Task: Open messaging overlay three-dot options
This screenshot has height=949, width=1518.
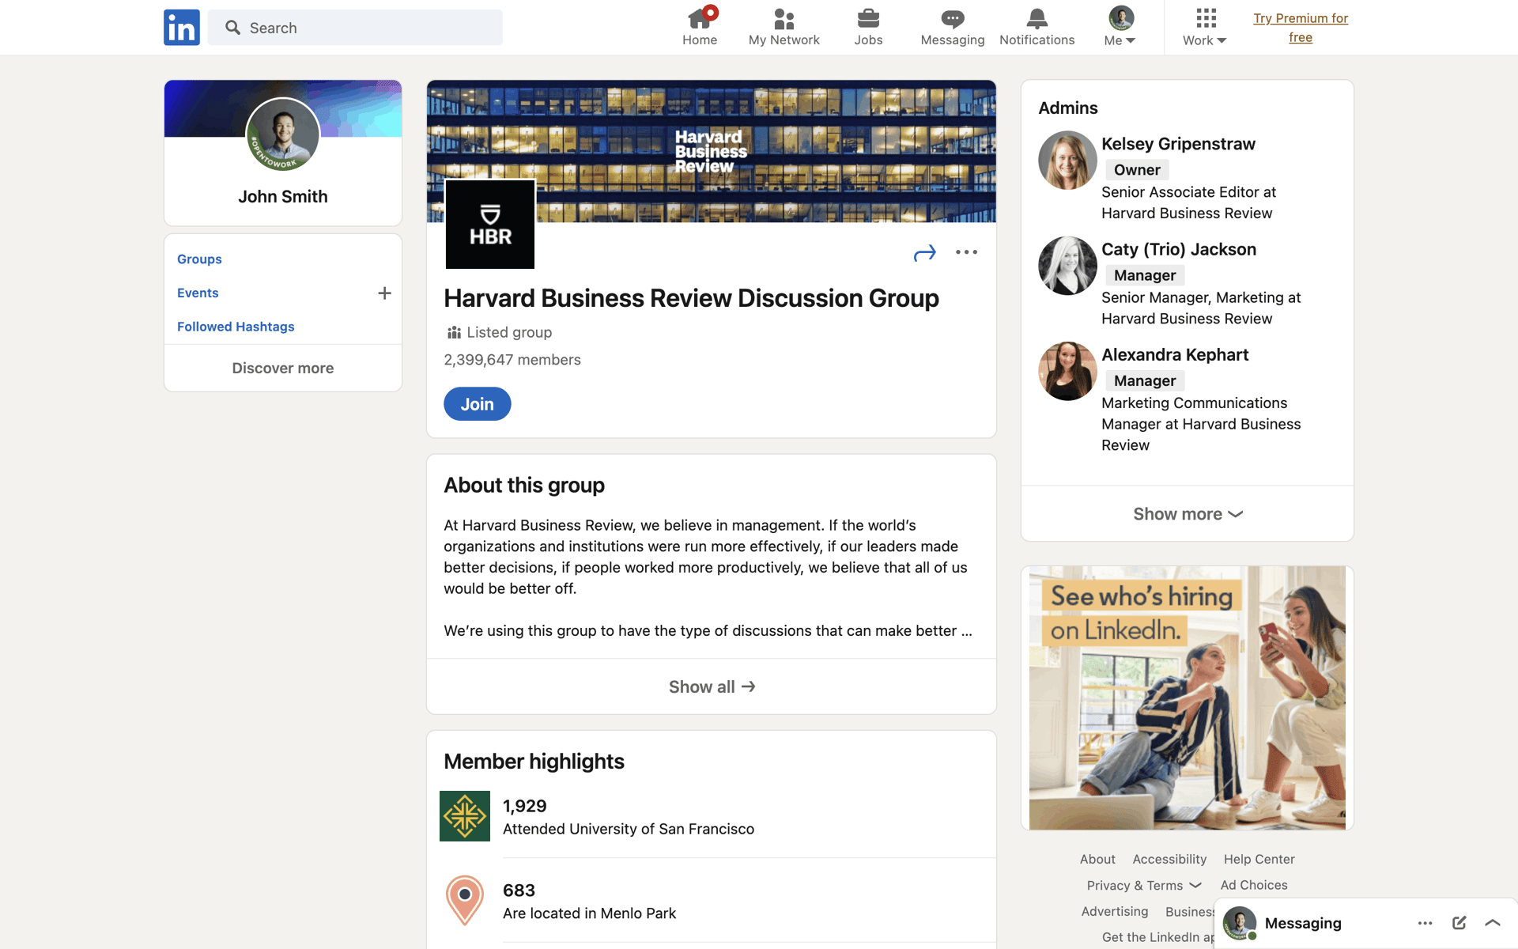Action: coord(1425,923)
